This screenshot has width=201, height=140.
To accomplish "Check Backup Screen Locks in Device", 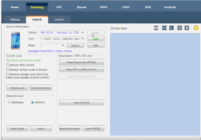I will (x=8, y=70).
